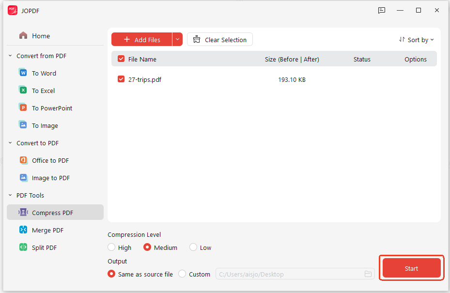Collapse the Convert to PDF section
Image resolution: width=450 pixels, height=293 pixels.
10,143
